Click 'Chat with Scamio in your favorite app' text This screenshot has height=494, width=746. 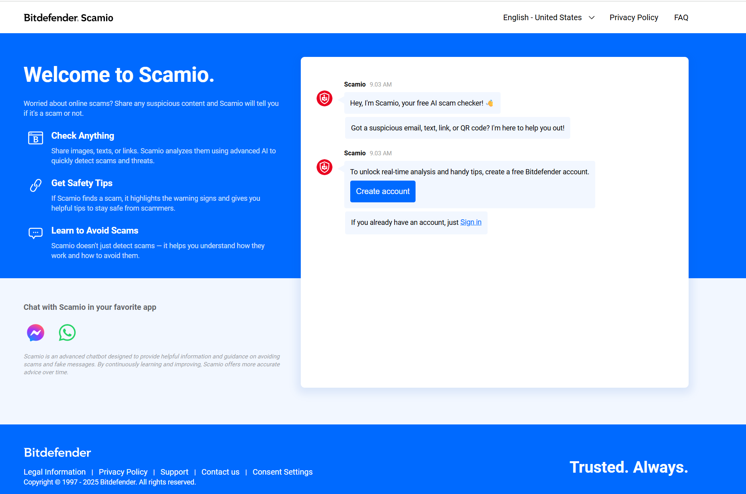tap(90, 307)
